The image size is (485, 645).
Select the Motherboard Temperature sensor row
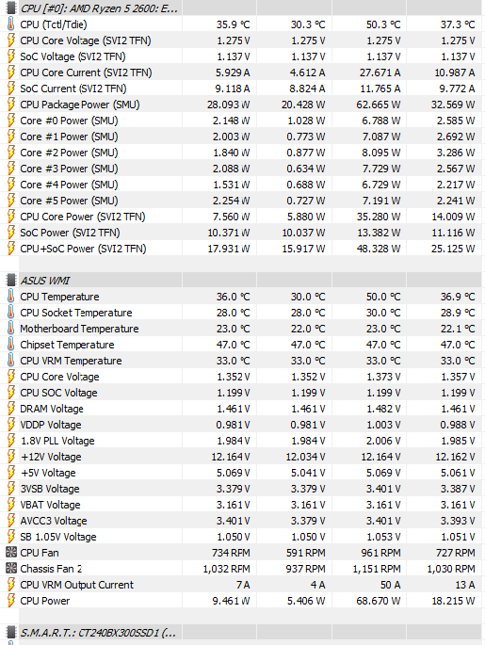click(x=243, y=329)
